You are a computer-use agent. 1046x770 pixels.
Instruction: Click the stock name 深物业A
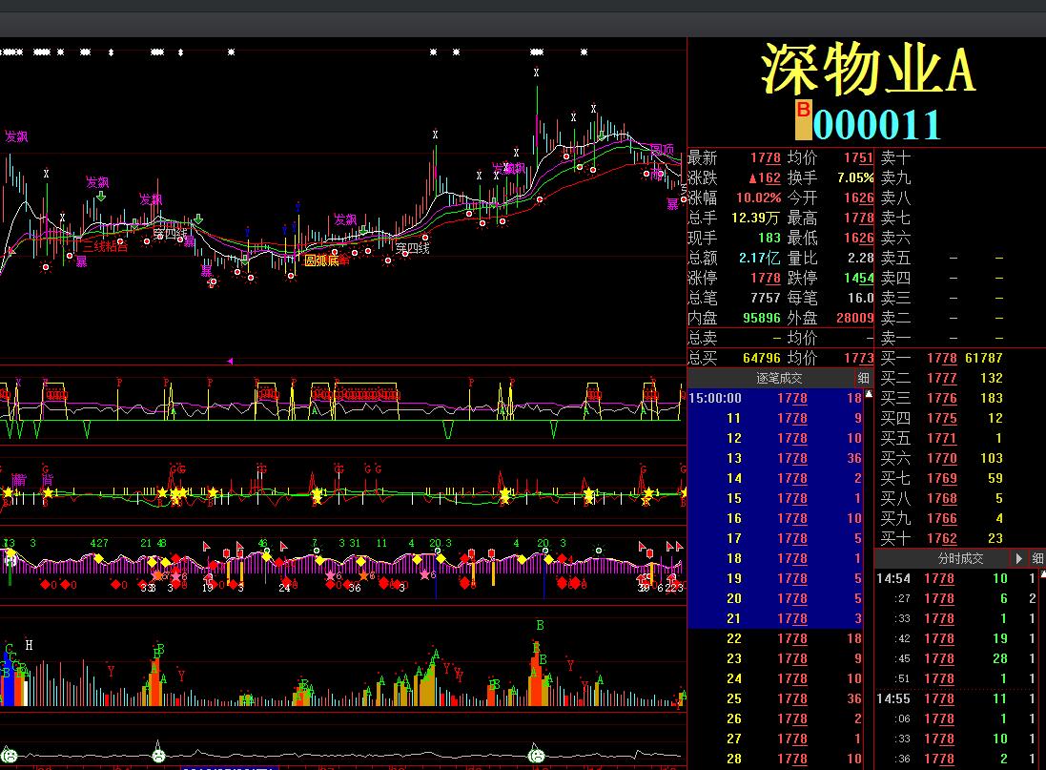868,69
